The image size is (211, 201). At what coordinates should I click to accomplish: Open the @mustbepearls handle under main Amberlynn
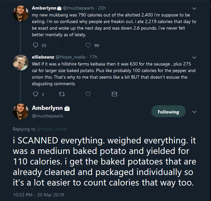tap(47, 116)
